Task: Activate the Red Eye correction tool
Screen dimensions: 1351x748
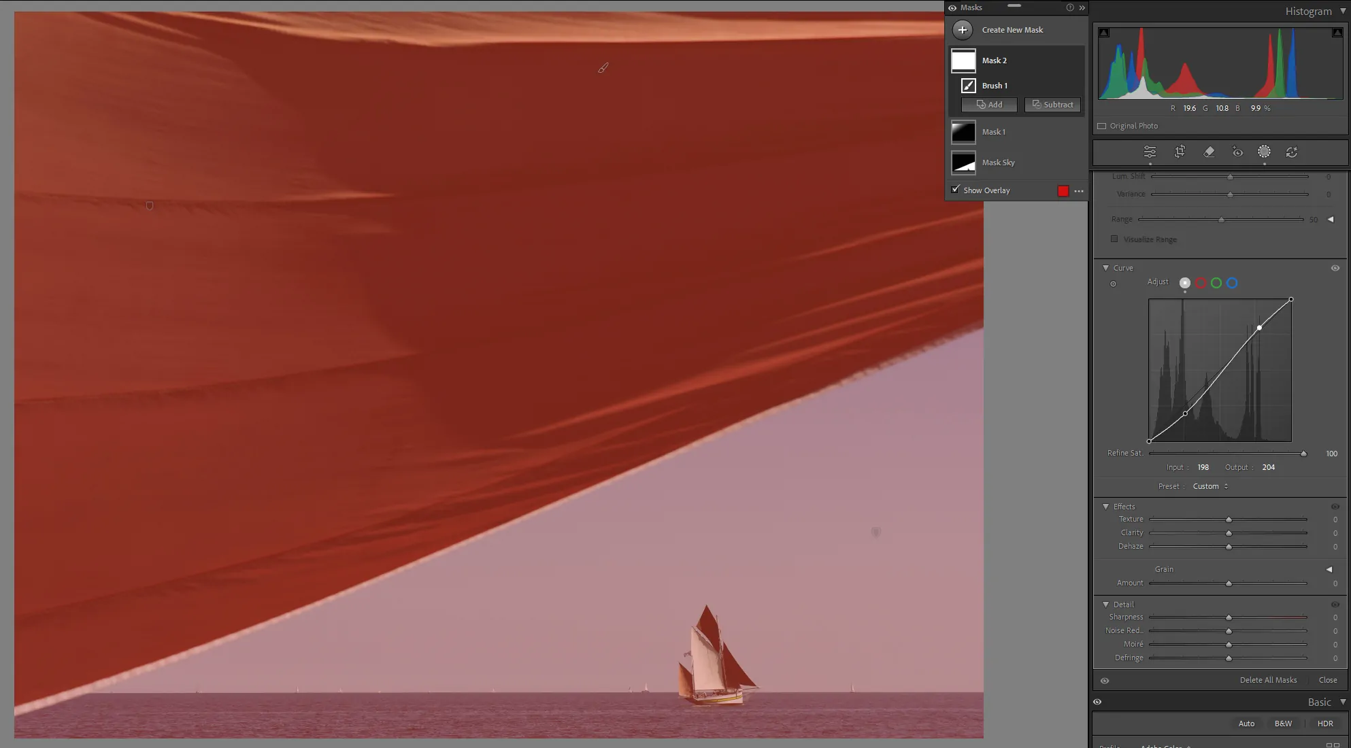Action: click(x=1237, y=152)
